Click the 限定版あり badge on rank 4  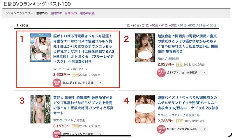pyautogui.click(x=161, y=129)
